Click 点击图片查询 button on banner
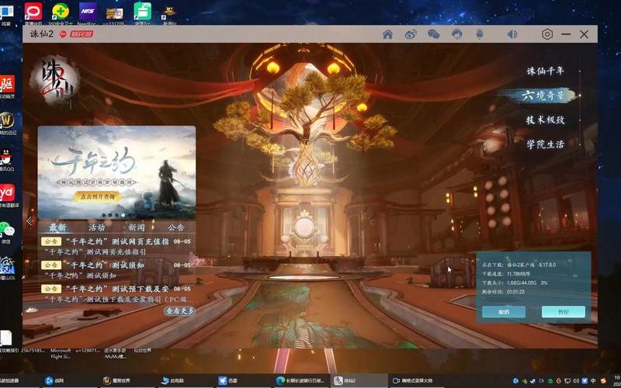621x388 pixels. coord(97,197)
